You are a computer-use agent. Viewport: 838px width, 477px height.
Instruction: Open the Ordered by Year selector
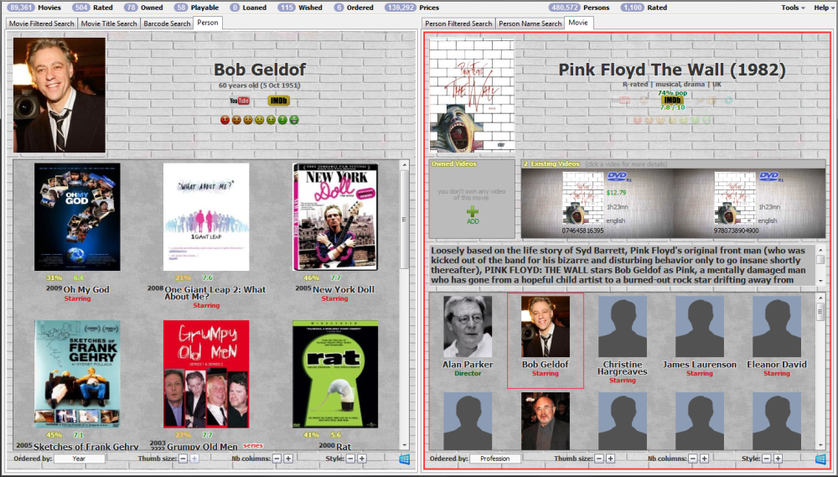pyautogui.click(x=79, y=459)
